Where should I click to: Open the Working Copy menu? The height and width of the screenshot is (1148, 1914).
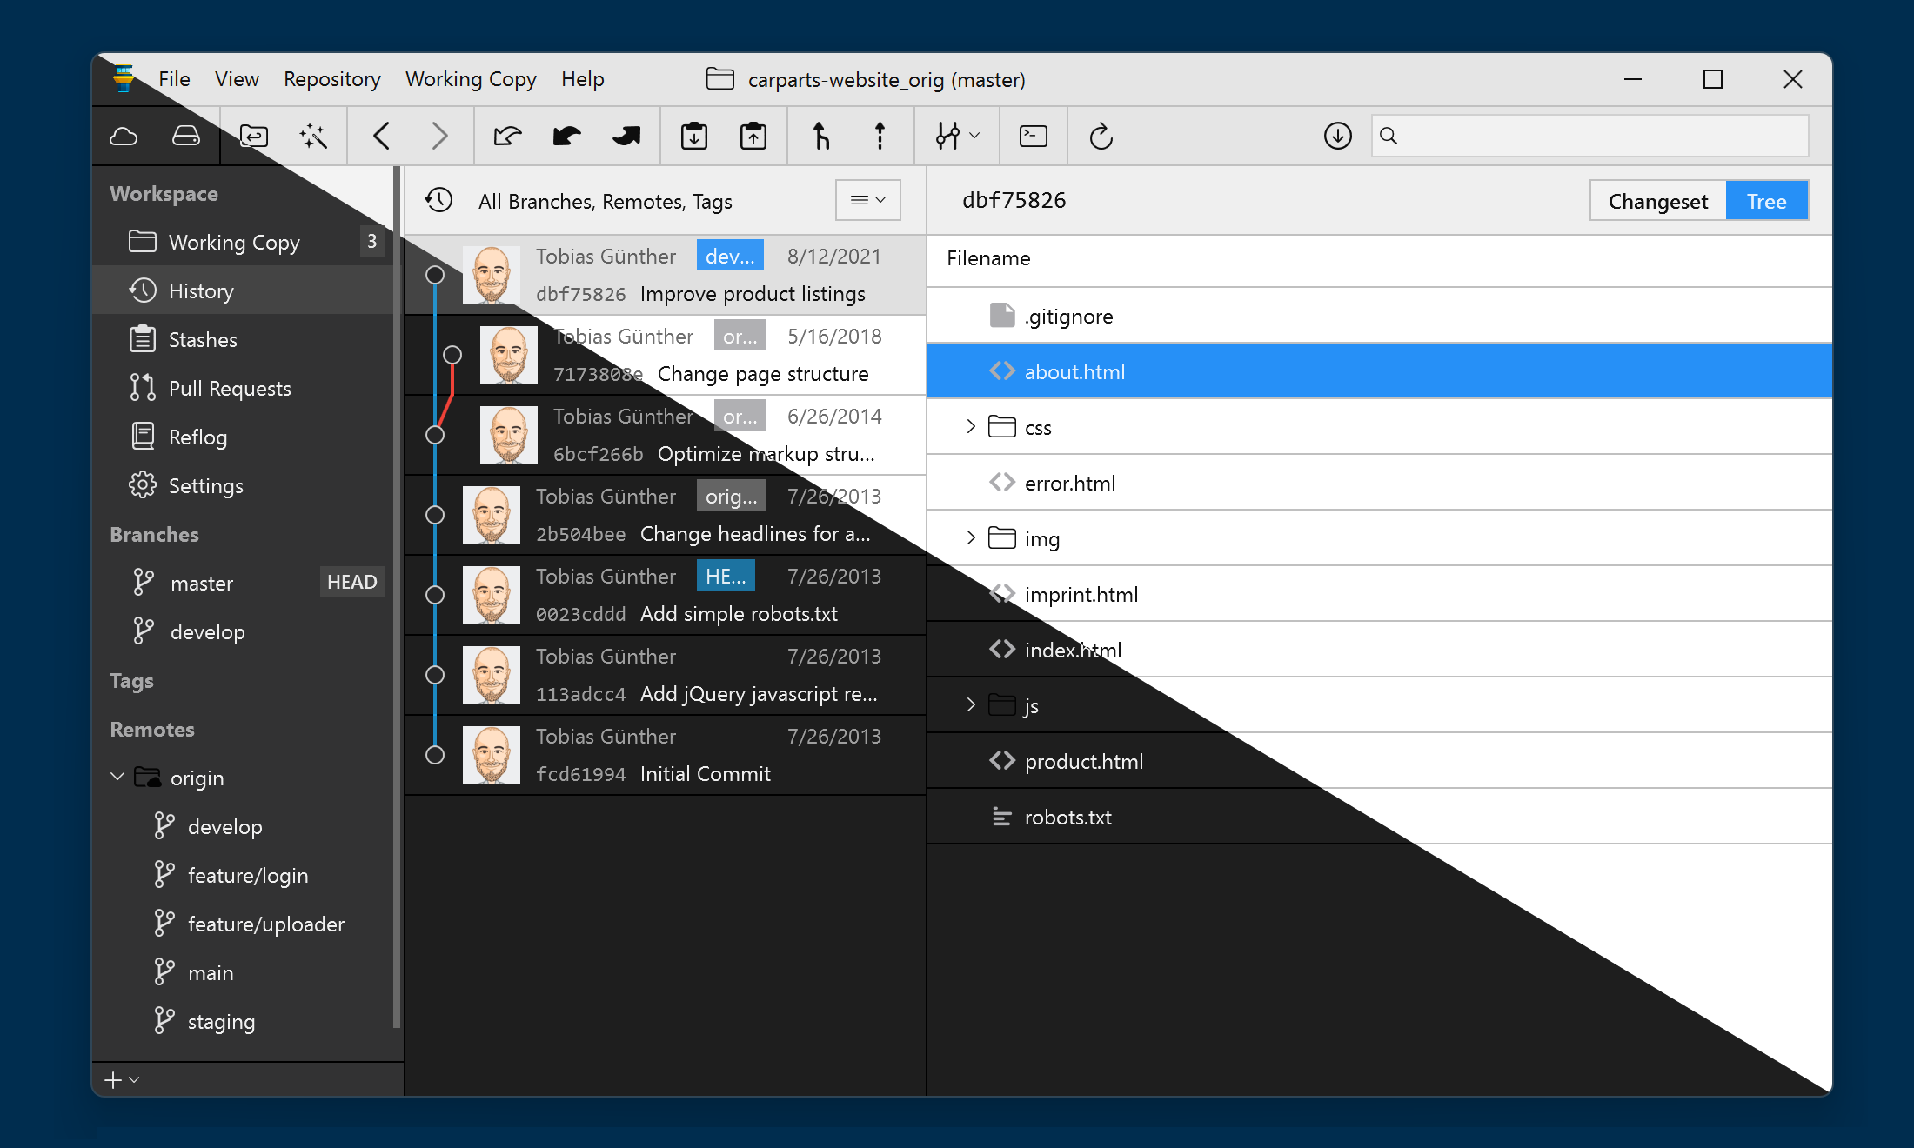pyautogui.click(x=471, y=78)
